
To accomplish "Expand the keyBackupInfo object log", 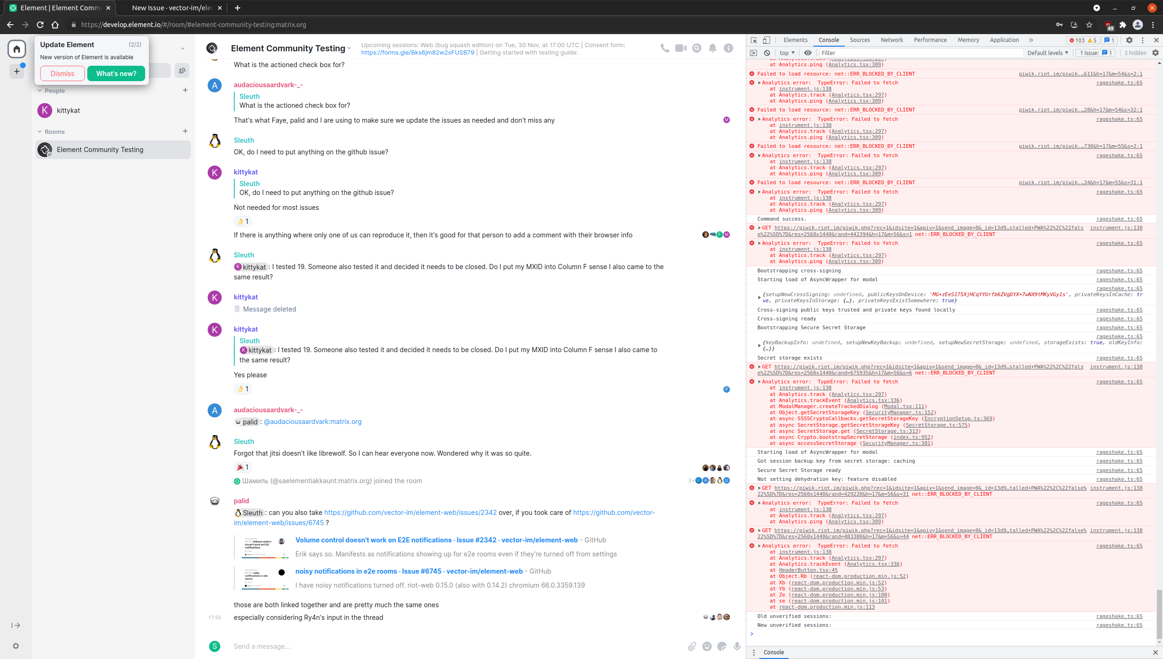I will click(x=759, y=346).
